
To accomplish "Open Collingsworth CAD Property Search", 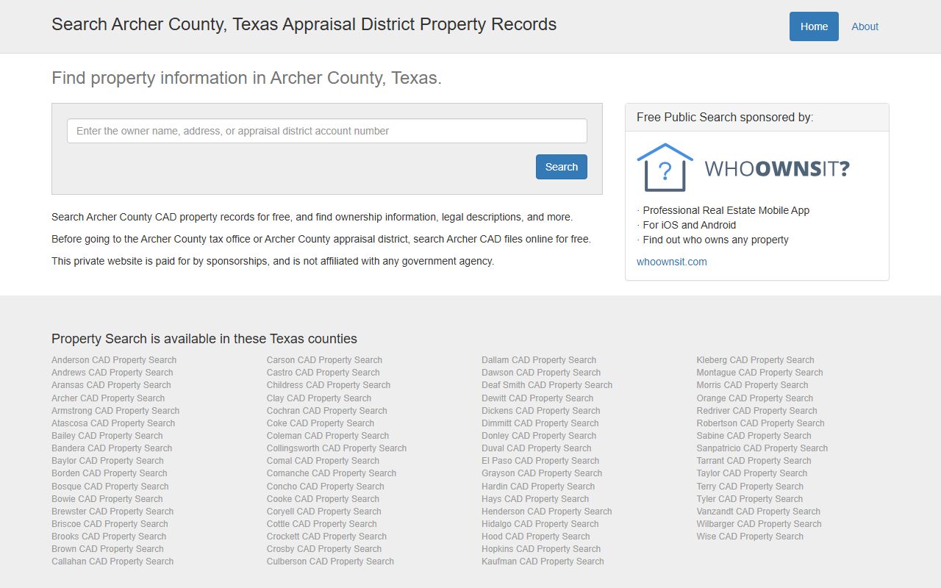I will point(337,448).
